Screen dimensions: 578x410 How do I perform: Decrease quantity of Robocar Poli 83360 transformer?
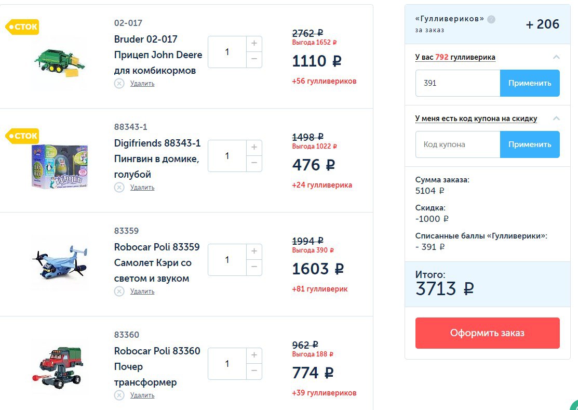(x=254, y=371)
